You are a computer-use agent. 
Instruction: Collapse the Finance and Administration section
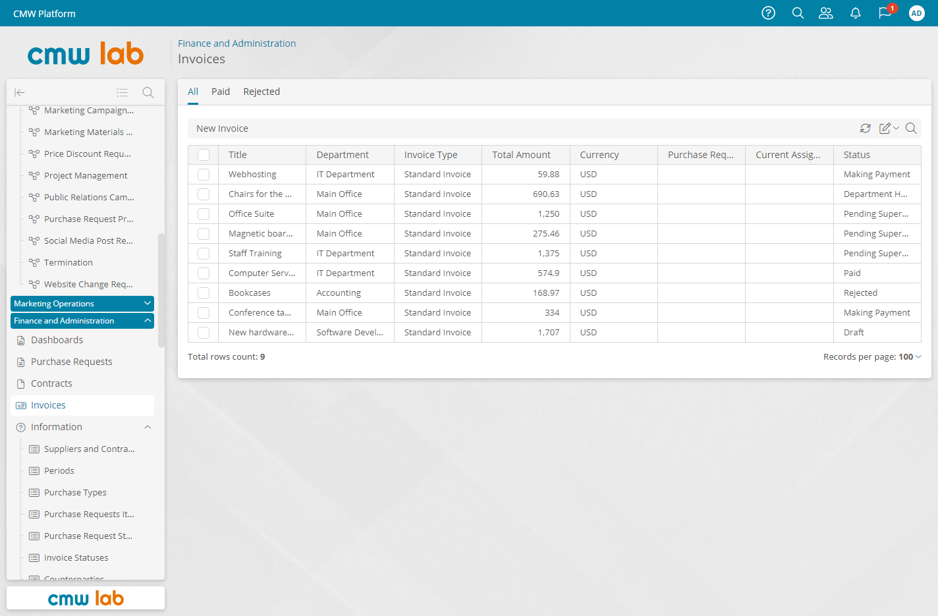[x=82, y=321]
